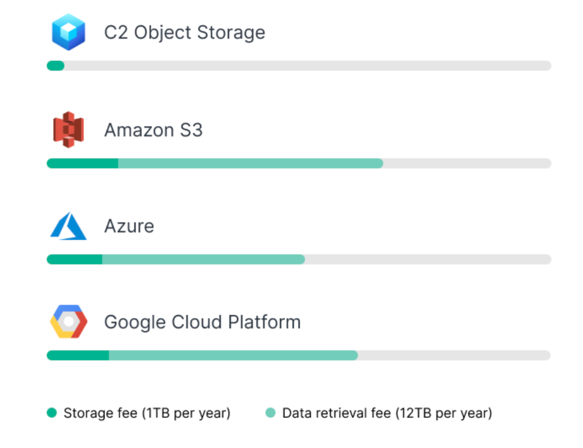Click Azure light green retrieval fee segment
The width and height of the screenshot is (583, 448).
click(204, 259)
